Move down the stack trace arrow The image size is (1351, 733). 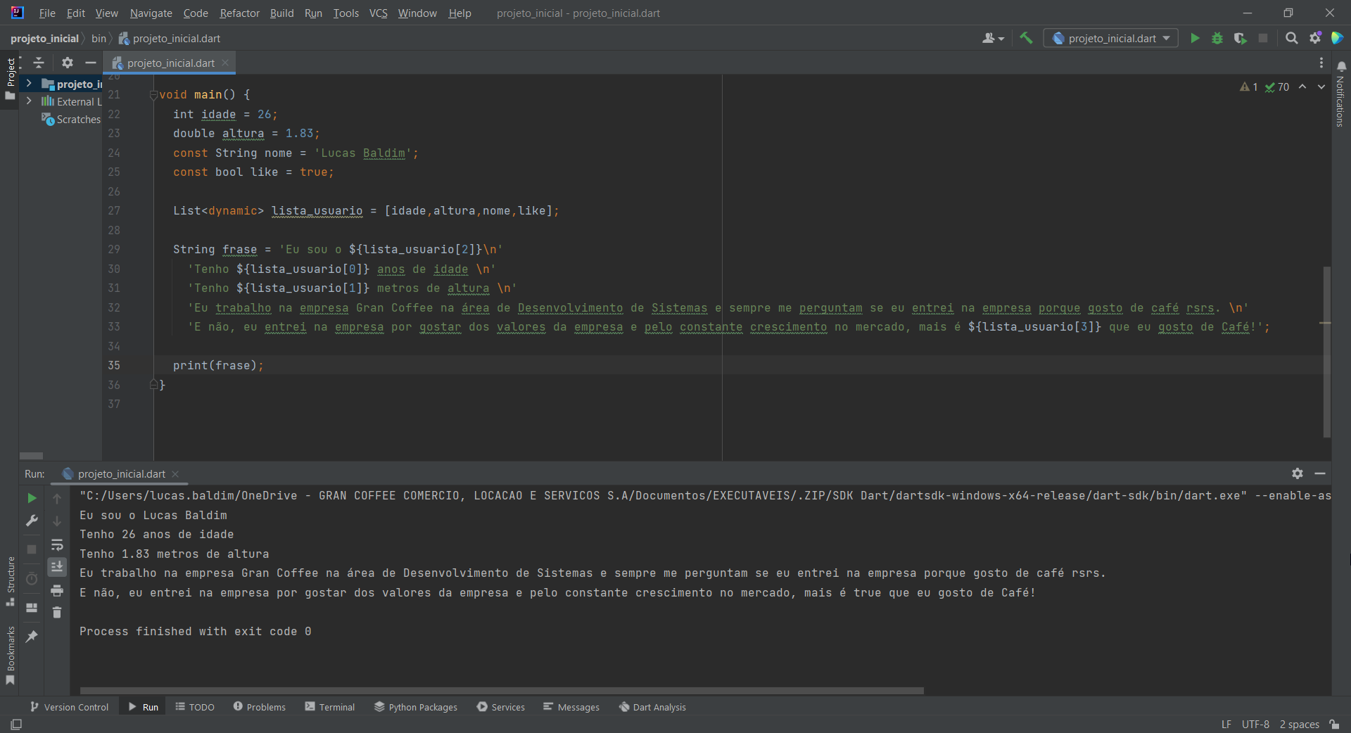pyautogui.click(x=57, y=521)
